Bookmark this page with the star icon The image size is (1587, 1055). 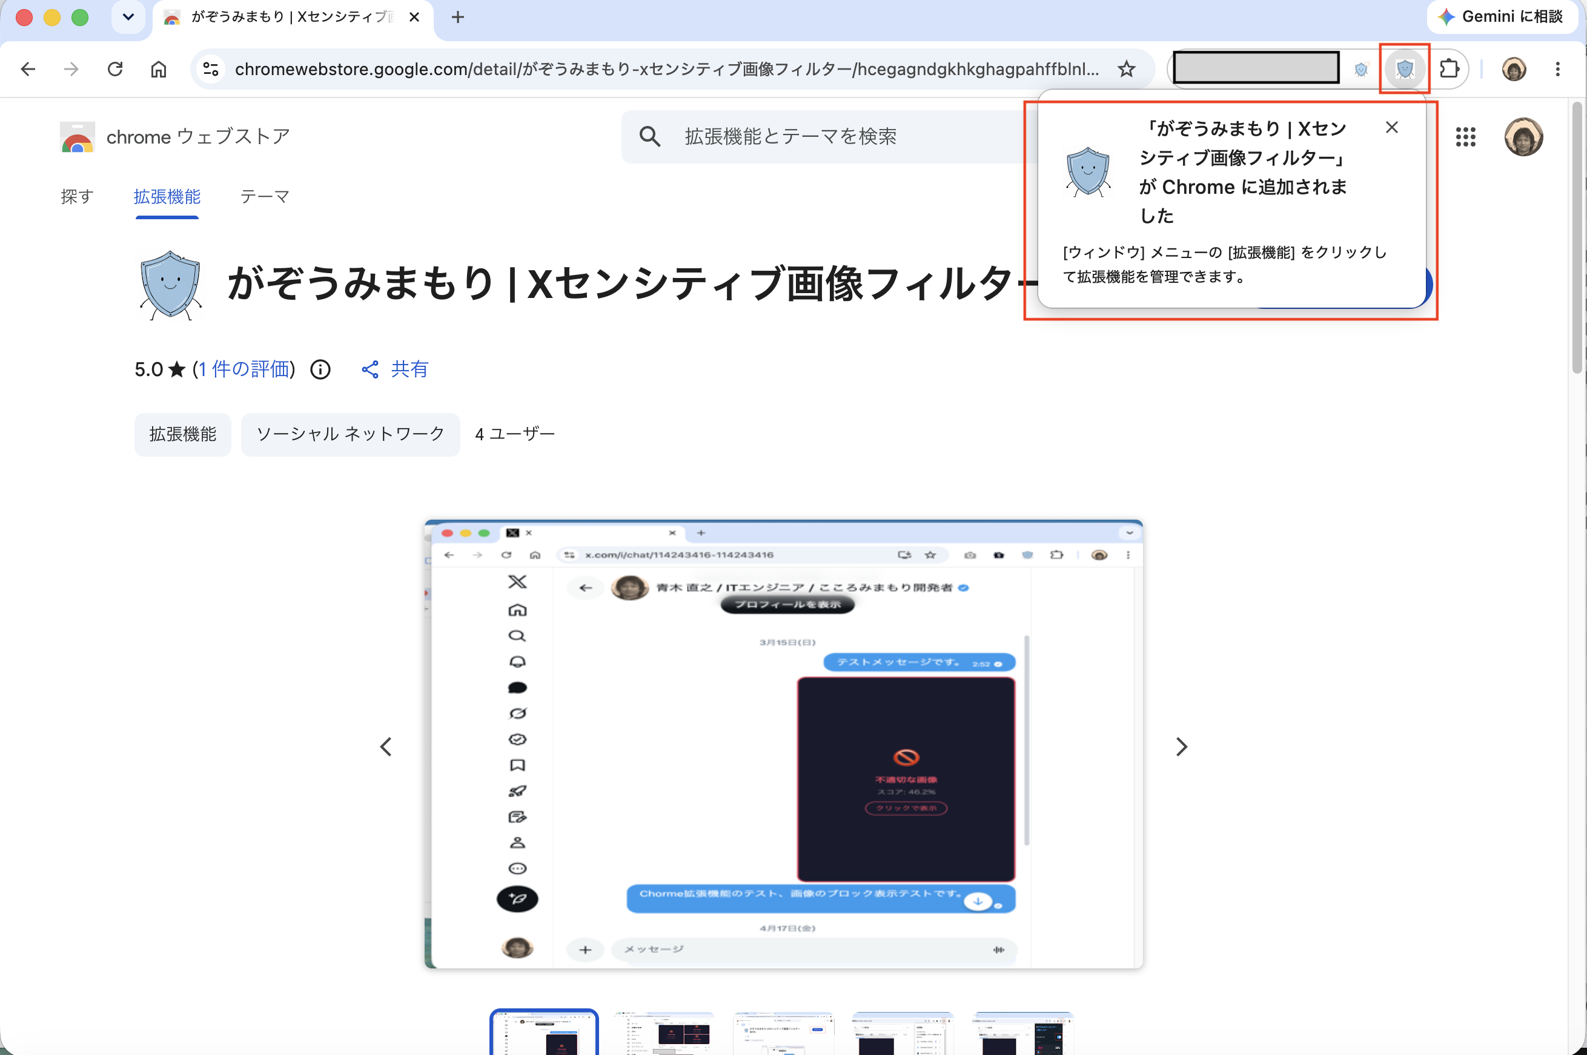tap(1126, 68)
